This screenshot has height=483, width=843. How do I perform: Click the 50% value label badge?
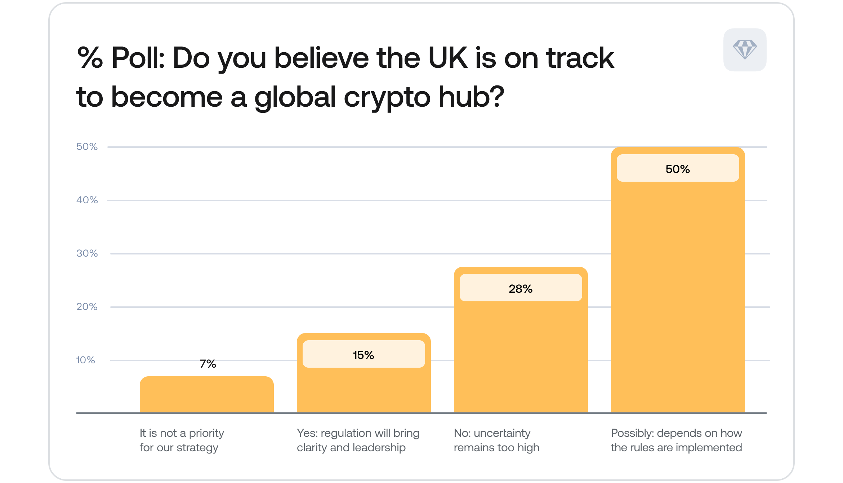678,168
